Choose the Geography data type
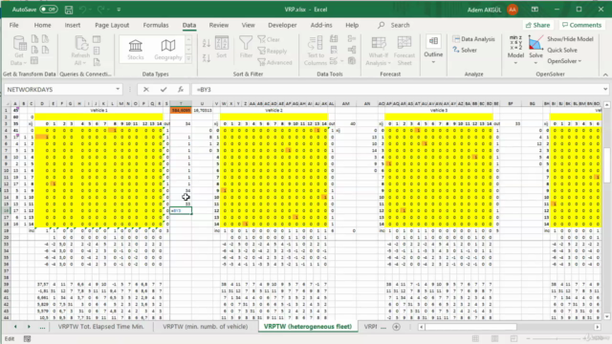This screenshot has height=344, width=612. (168, 50)
